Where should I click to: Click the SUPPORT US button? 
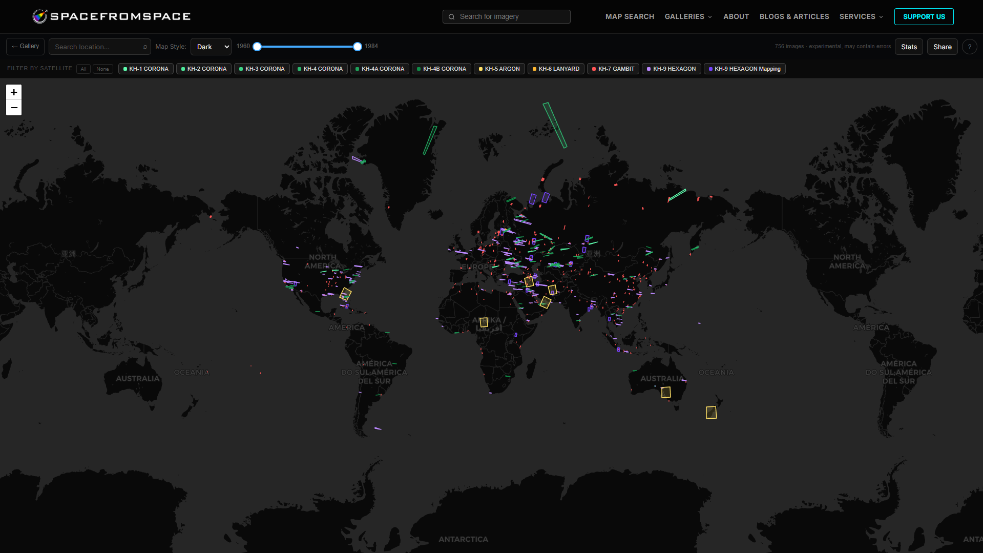924,16
